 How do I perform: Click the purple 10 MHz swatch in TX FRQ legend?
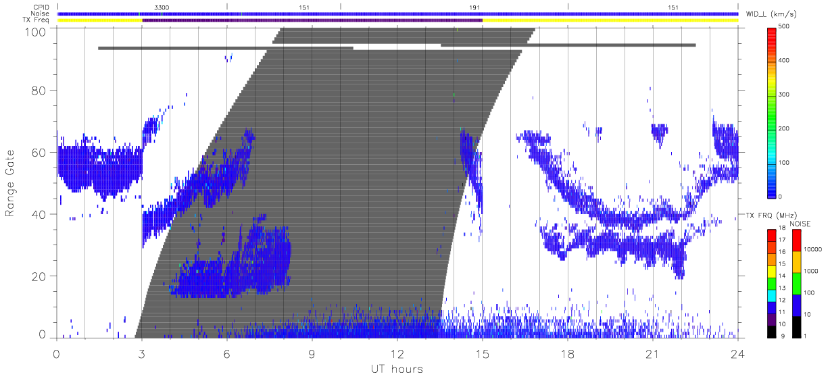[772, 318]
